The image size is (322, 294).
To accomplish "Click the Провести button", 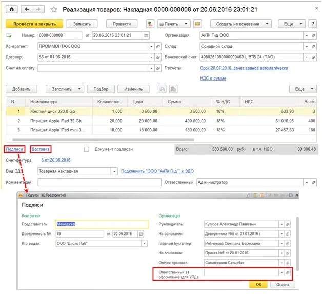I will [122, 24].
